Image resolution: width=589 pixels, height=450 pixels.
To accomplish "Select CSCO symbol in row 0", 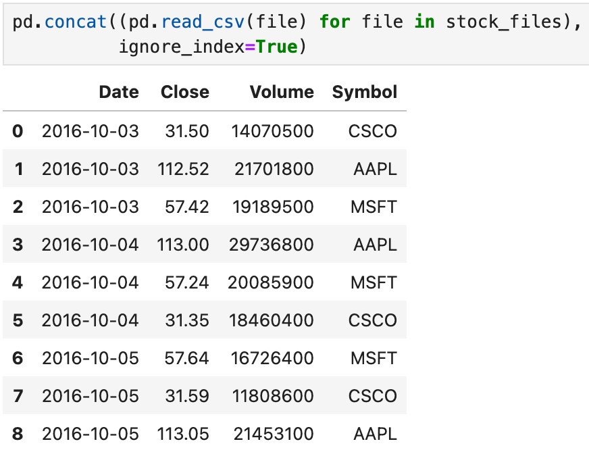I will click(x=372, y=131).
